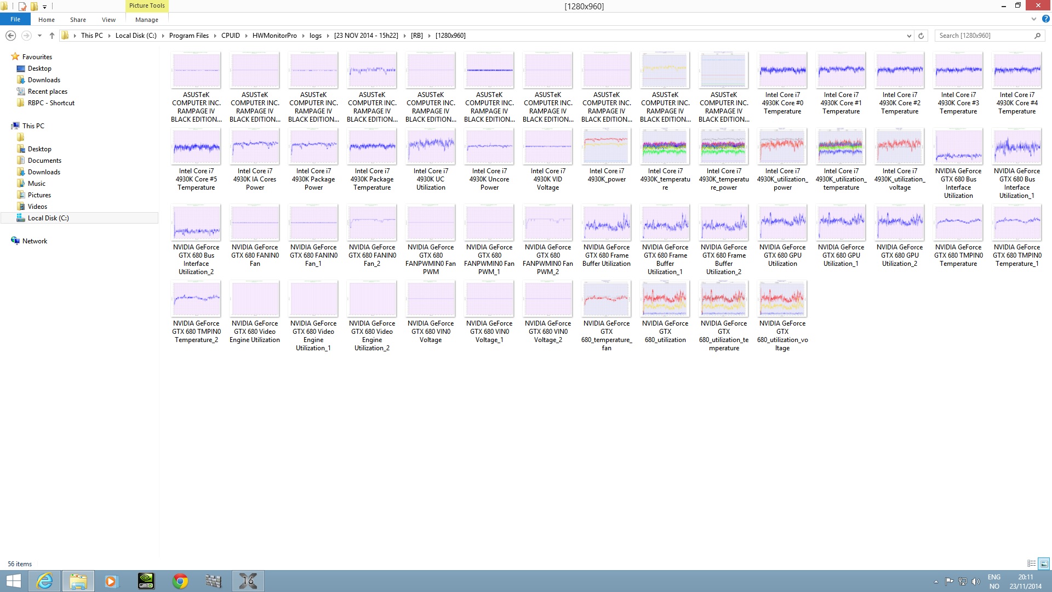Select the GTX 680 VIN0 Voltage_2 thumbnail
This screenshot has width=1052, height=592.
(548, 299)
